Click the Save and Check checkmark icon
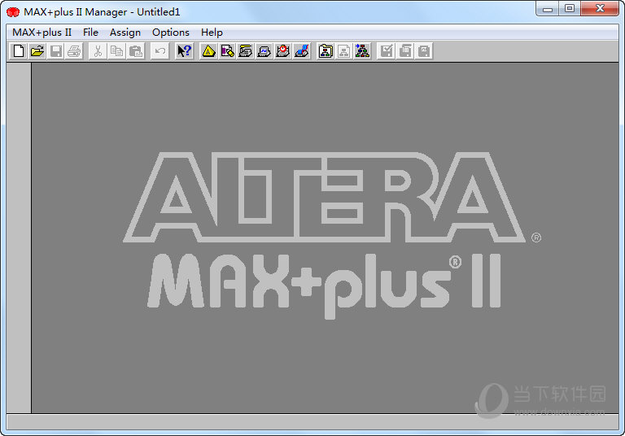 [387, 51]
